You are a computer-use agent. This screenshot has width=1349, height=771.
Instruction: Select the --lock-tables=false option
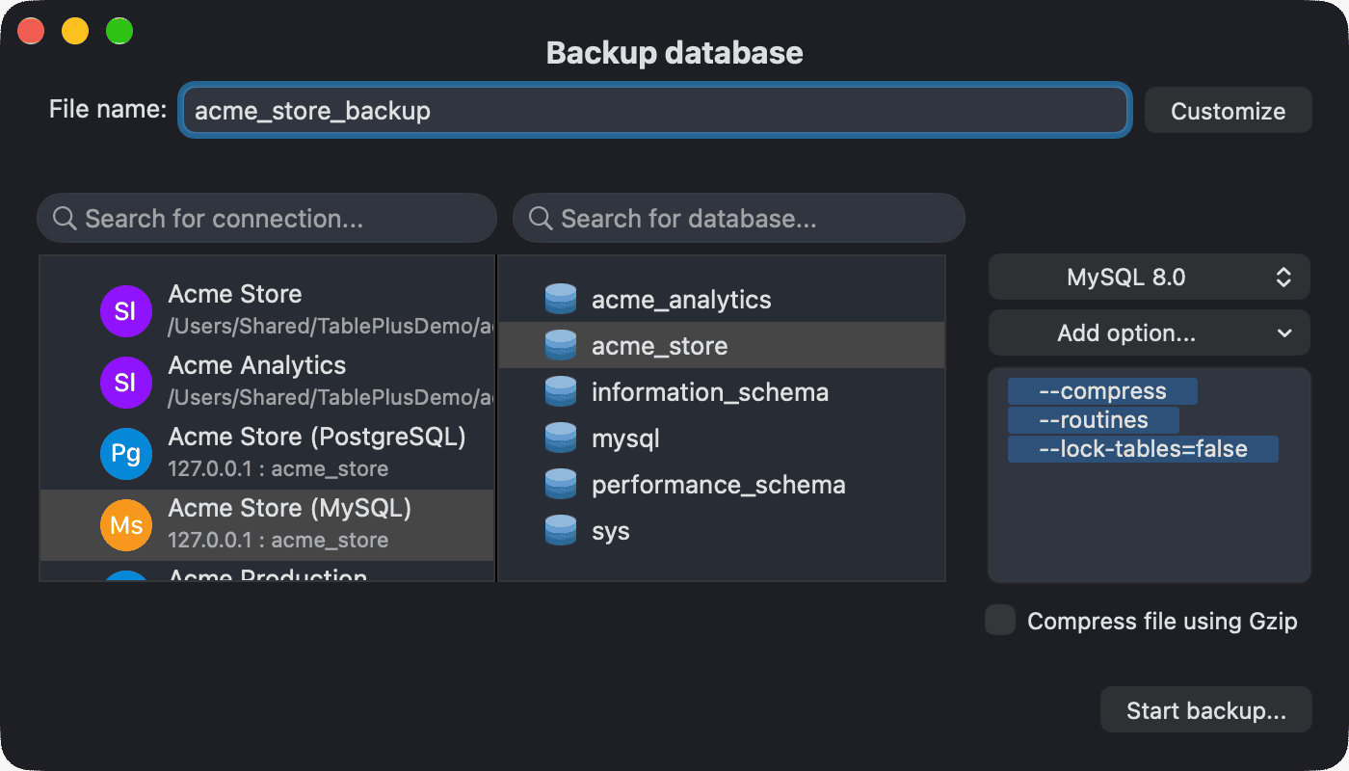click(x=1143, y=449)
